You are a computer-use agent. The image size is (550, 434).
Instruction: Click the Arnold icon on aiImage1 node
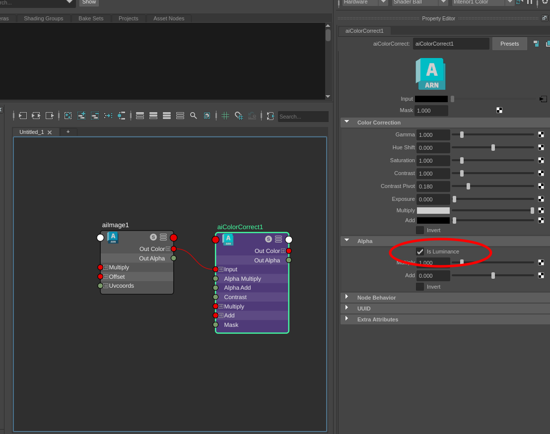coord(112,238)
